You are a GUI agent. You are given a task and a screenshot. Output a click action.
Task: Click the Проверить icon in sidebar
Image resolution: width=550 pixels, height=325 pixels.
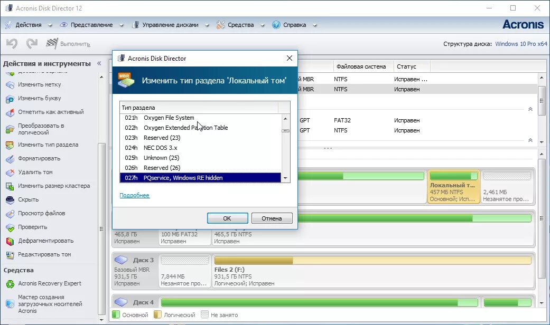tap(10, 227)
